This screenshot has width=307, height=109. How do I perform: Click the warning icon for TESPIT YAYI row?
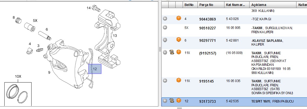(179, 100)
